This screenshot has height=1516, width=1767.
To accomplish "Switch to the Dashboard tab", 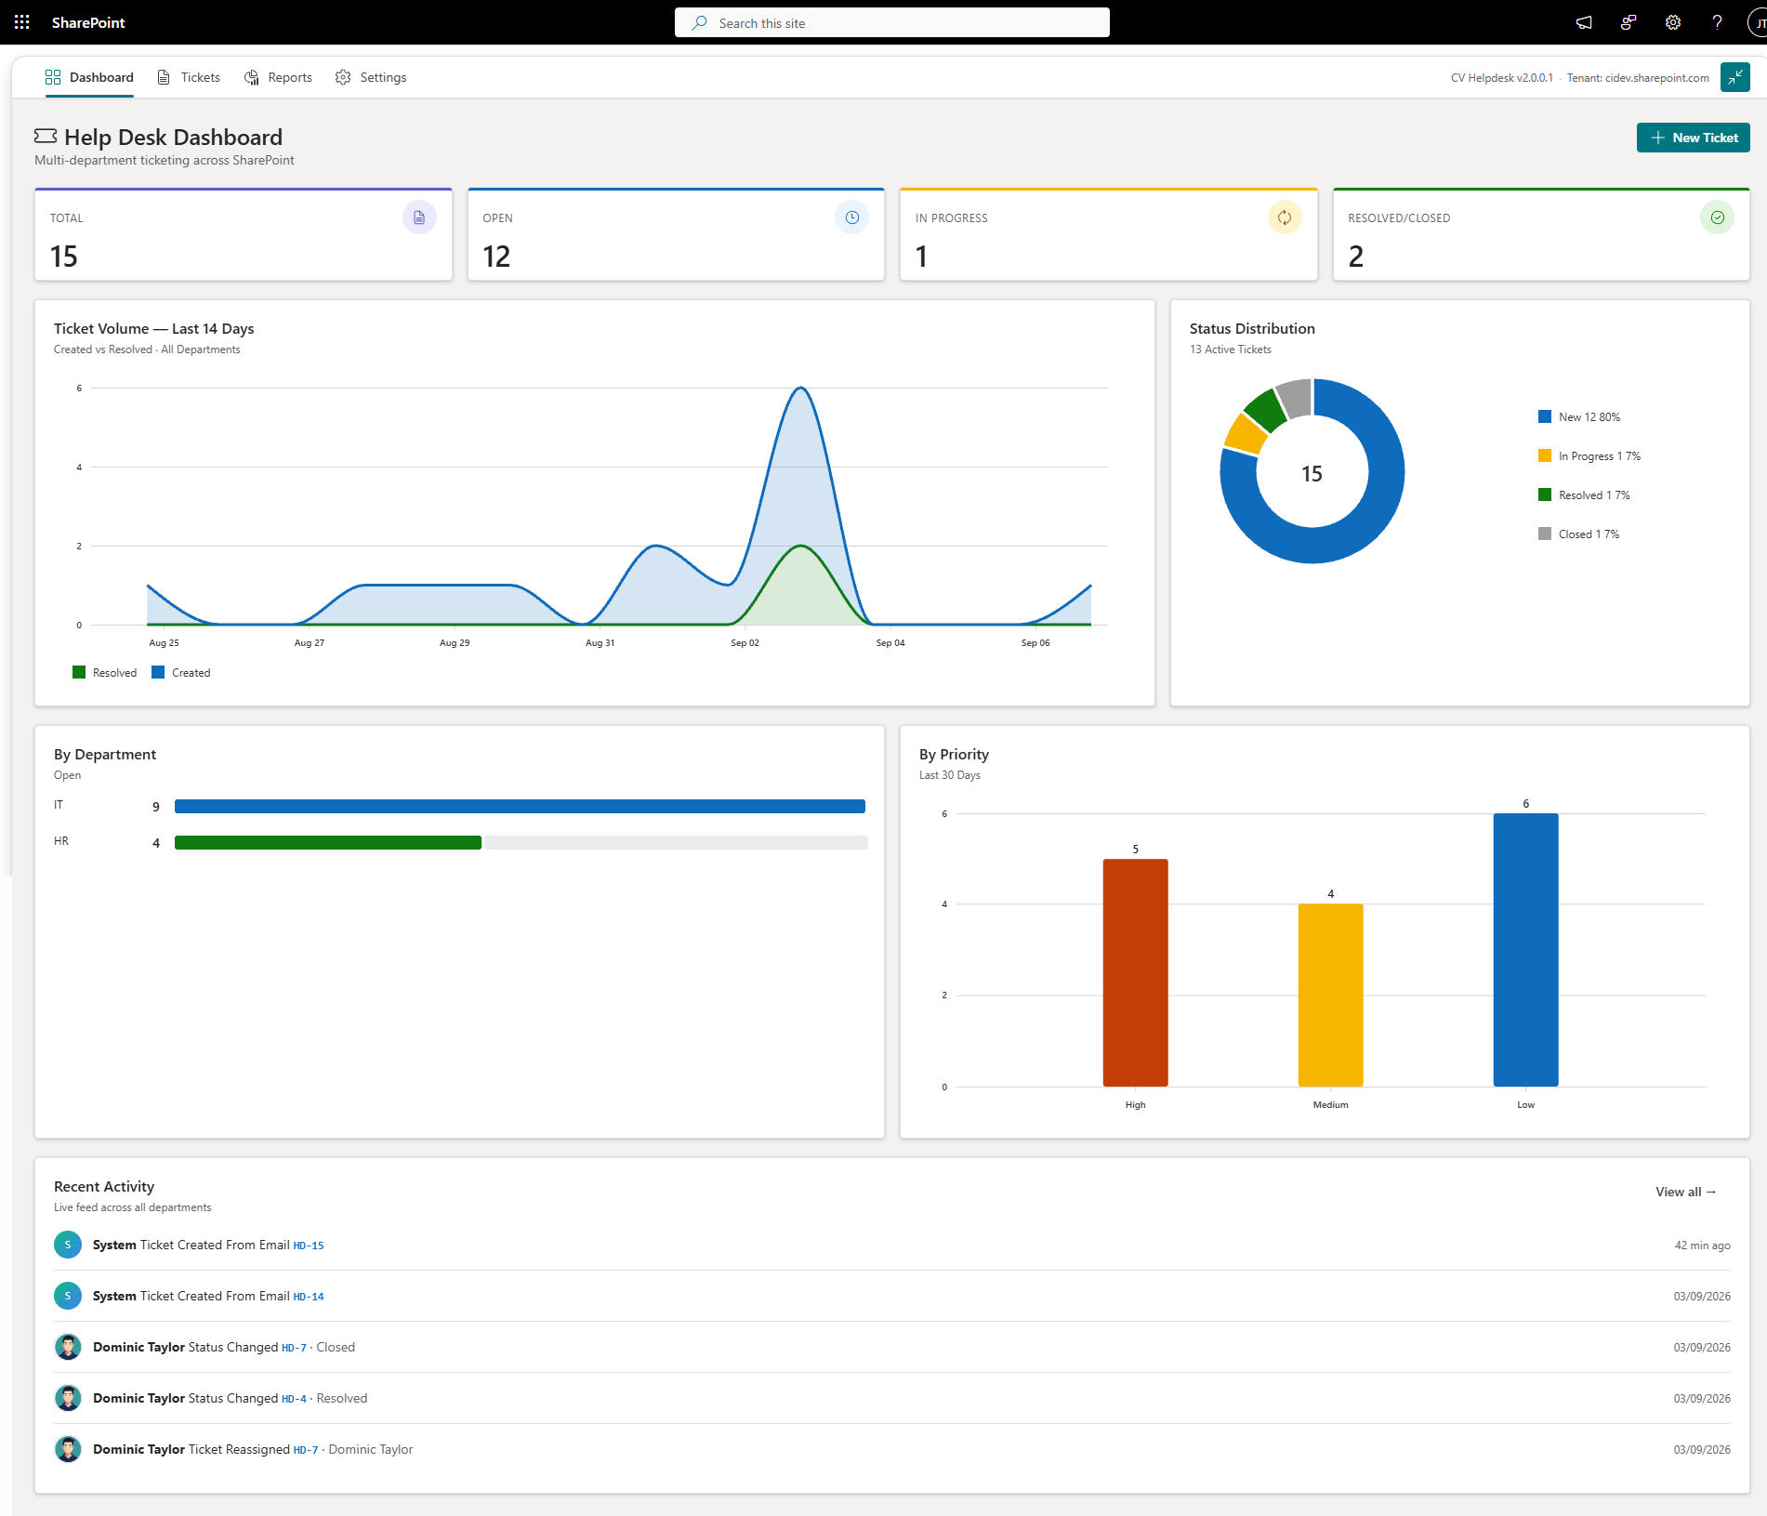I will click(x=89, y=77).
